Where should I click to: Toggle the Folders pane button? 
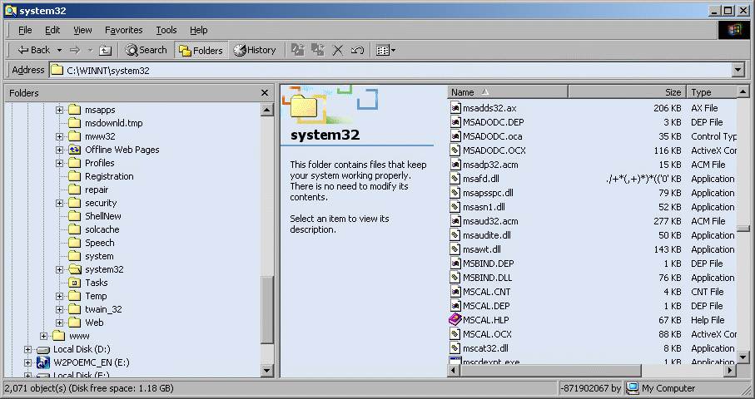click(x=201, y=50)
